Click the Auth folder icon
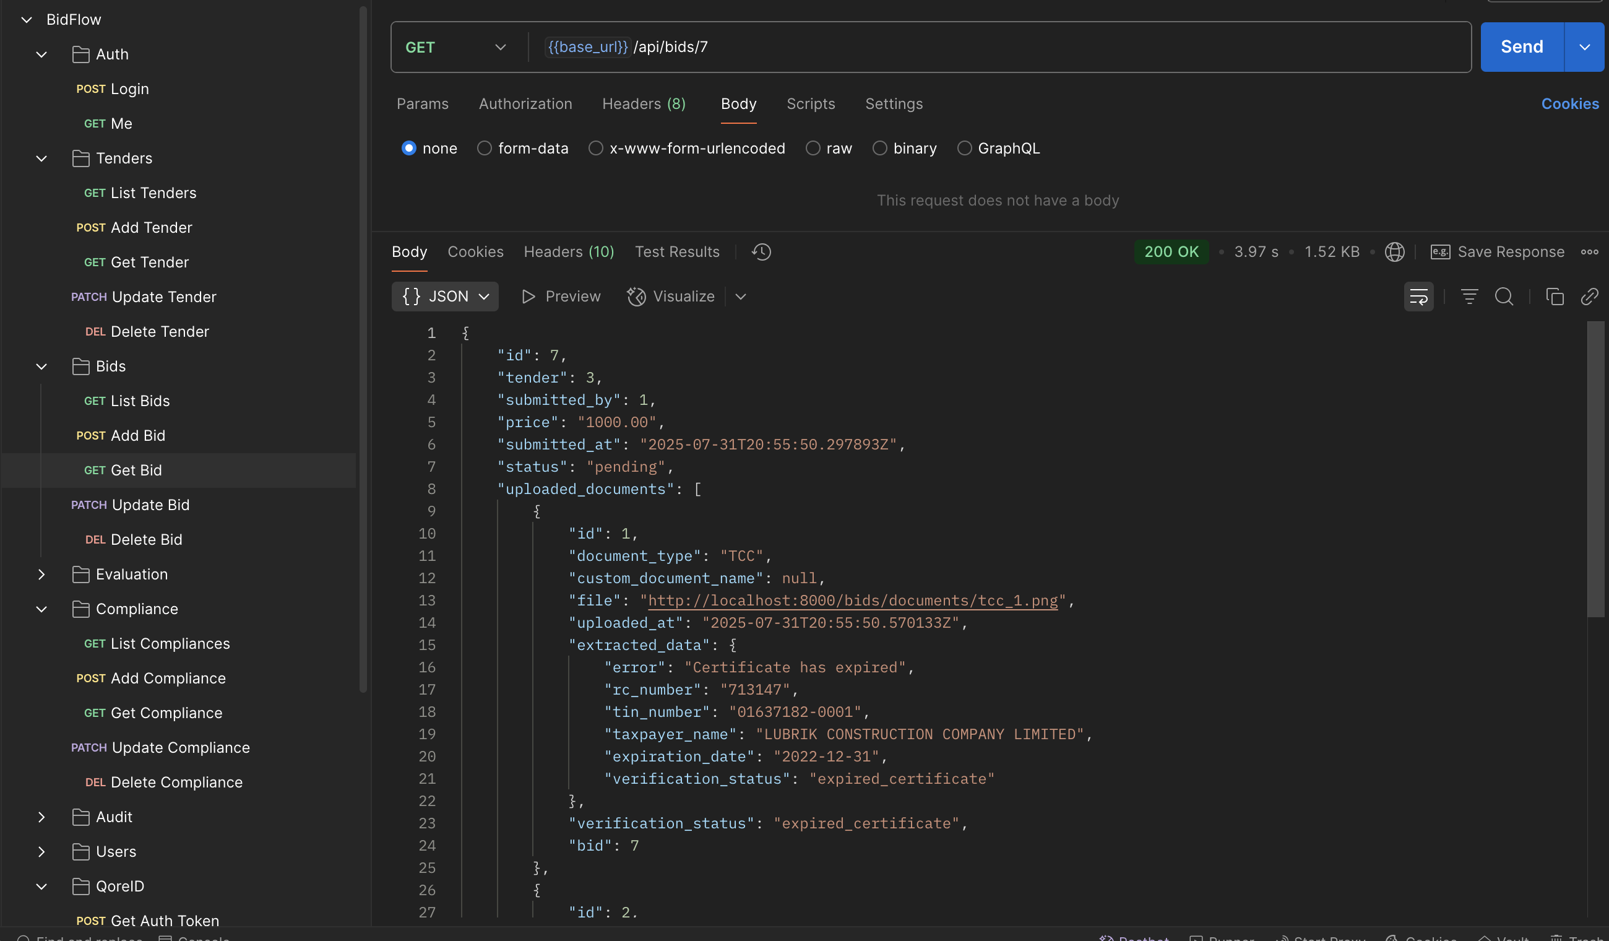Screen dimensions: 1609x941 [x=80, y=54]
